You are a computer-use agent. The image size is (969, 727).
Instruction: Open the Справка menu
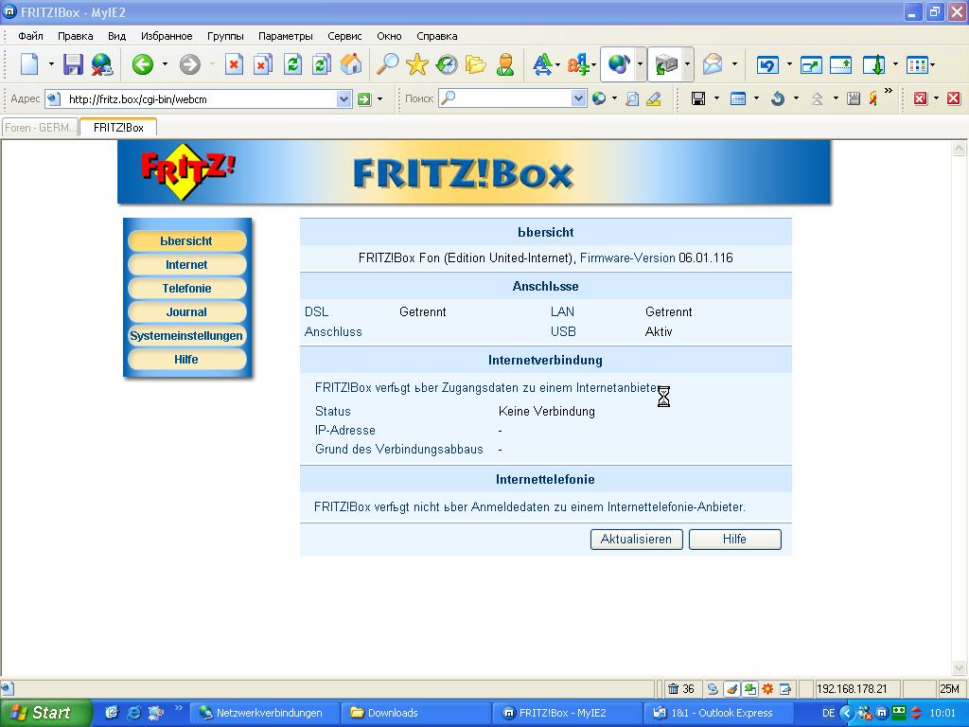pos(437,36)
